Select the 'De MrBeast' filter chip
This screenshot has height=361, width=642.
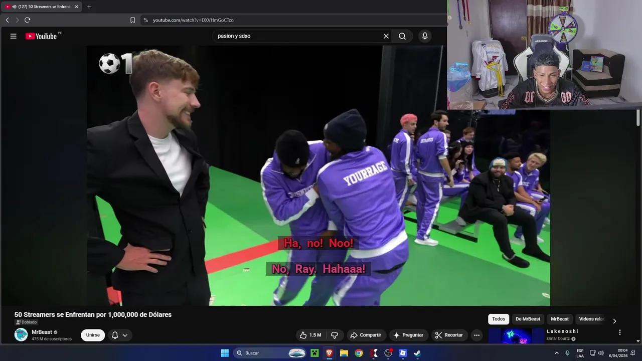coord(528,319)
